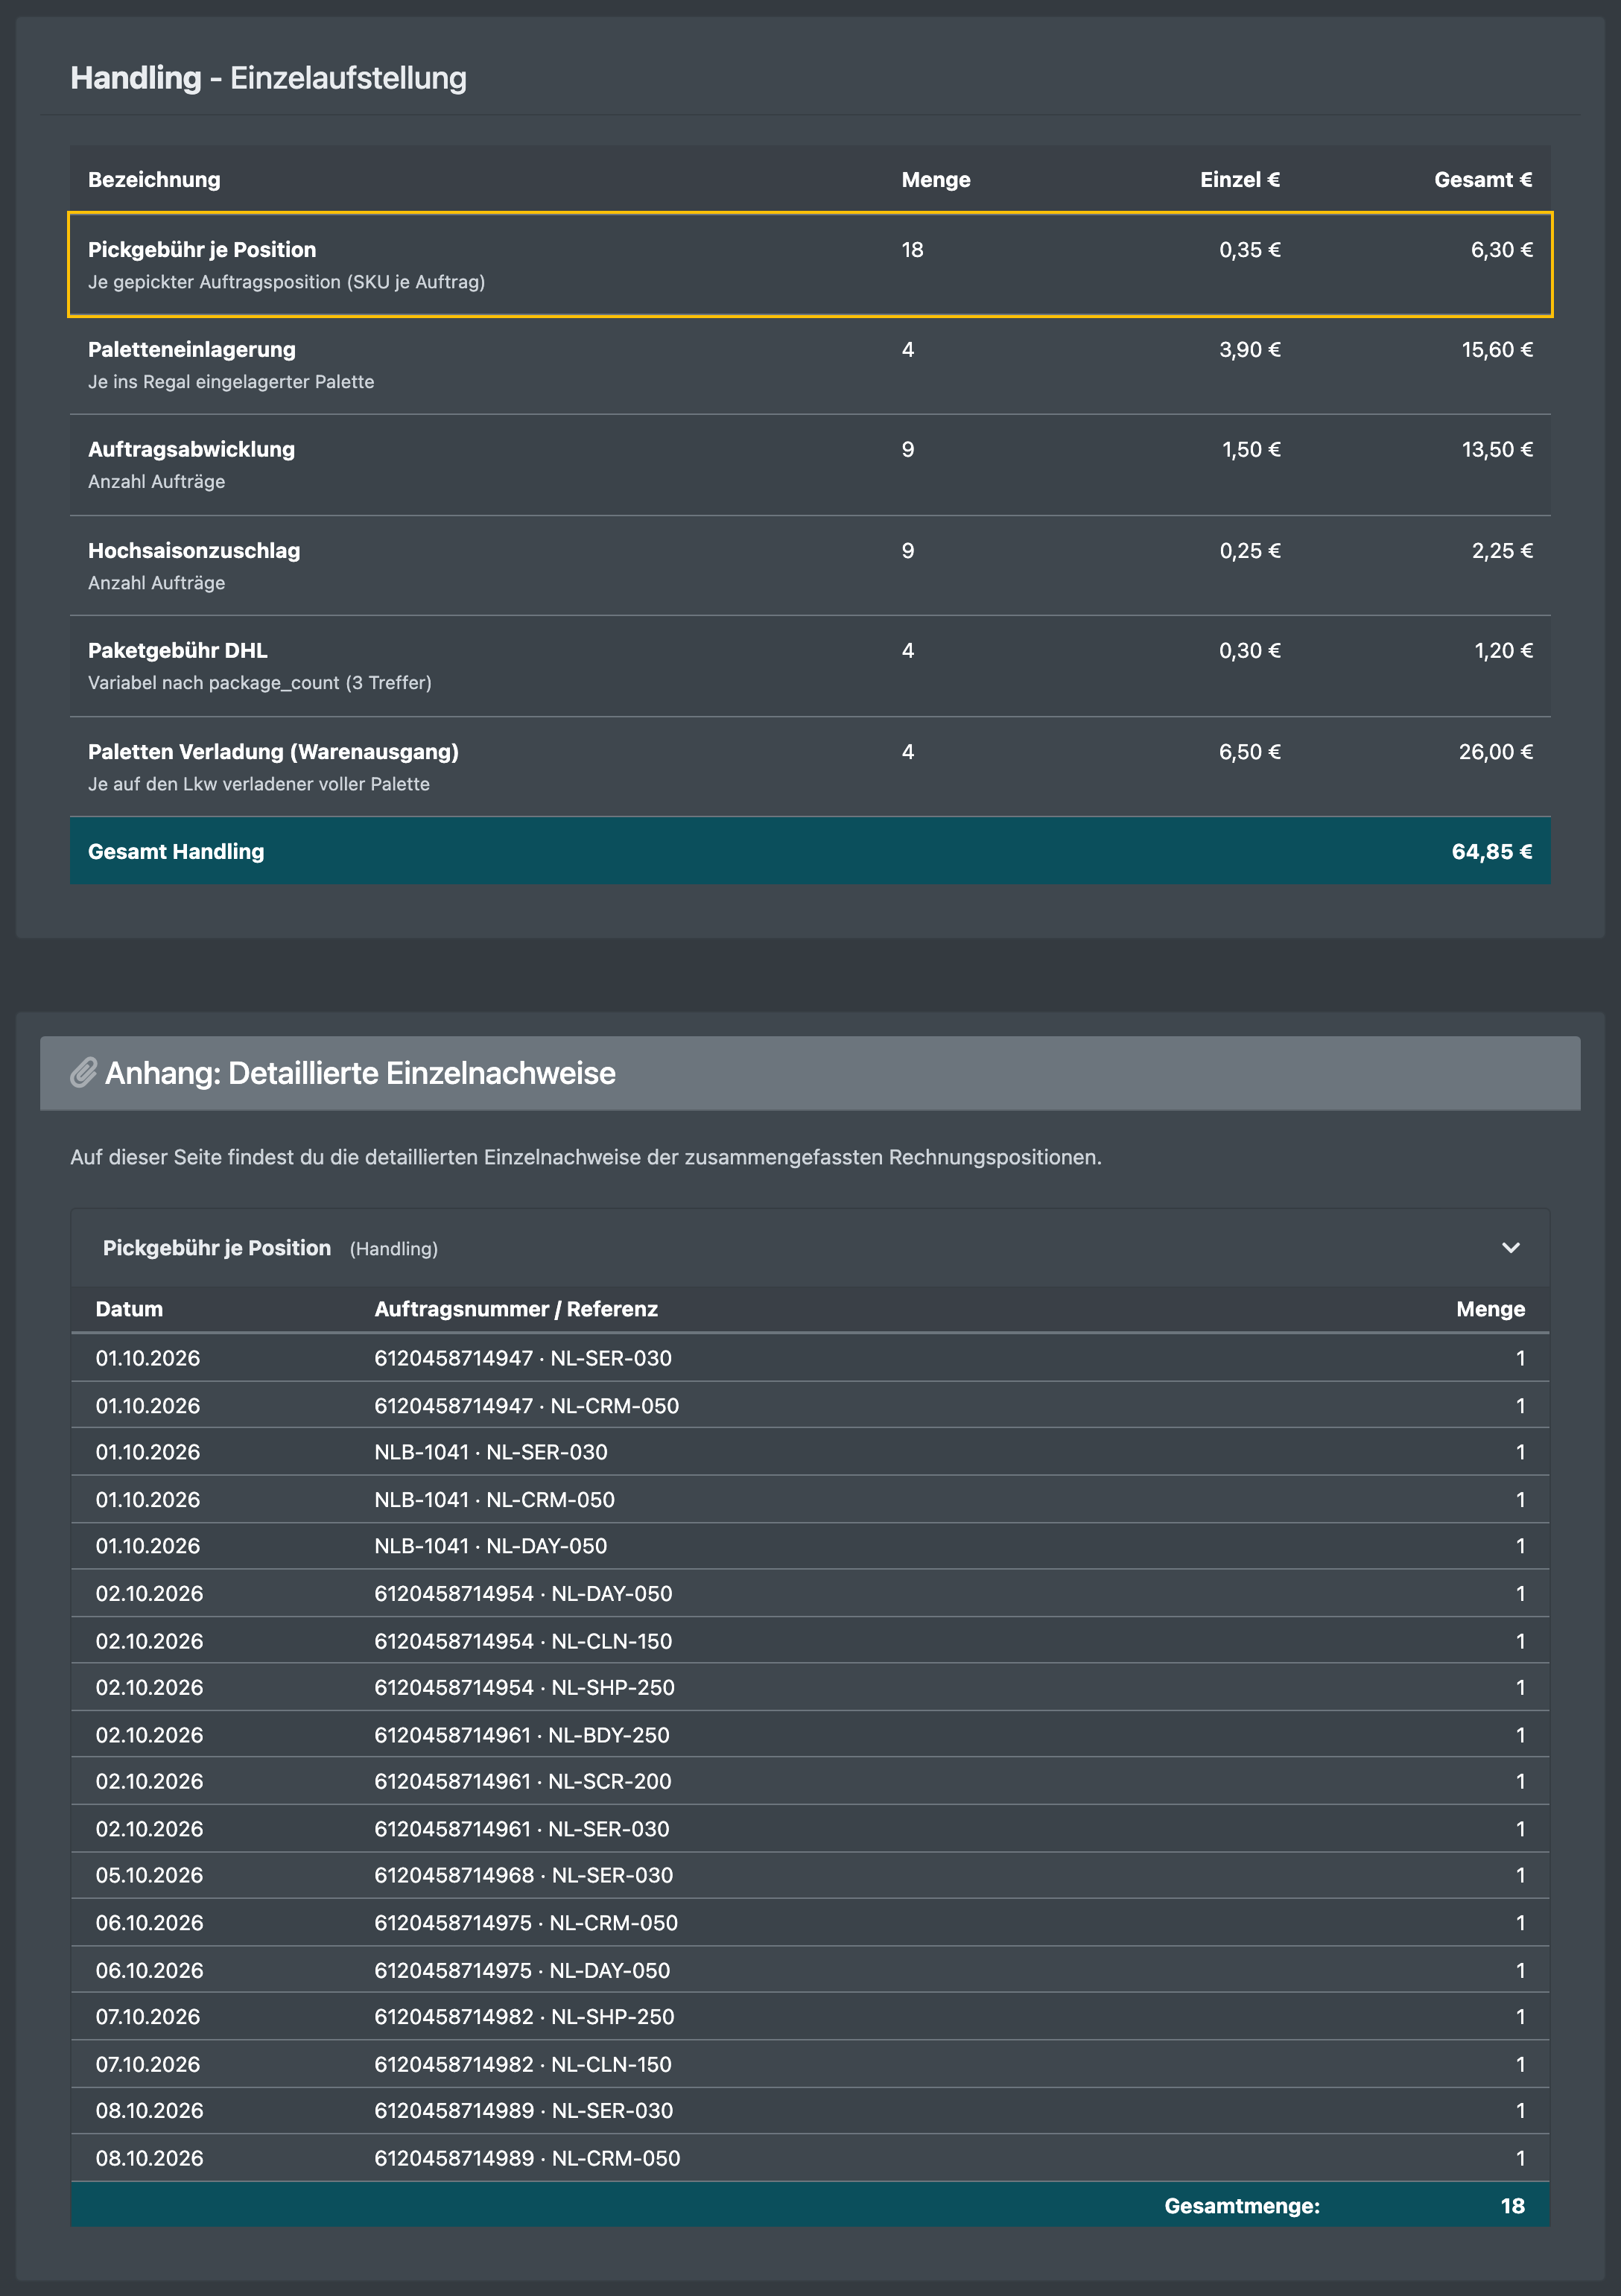1621x2296 pixels.
Task: Click the Hochsaisonzuschlag row title
Action: tap(194, 551)
